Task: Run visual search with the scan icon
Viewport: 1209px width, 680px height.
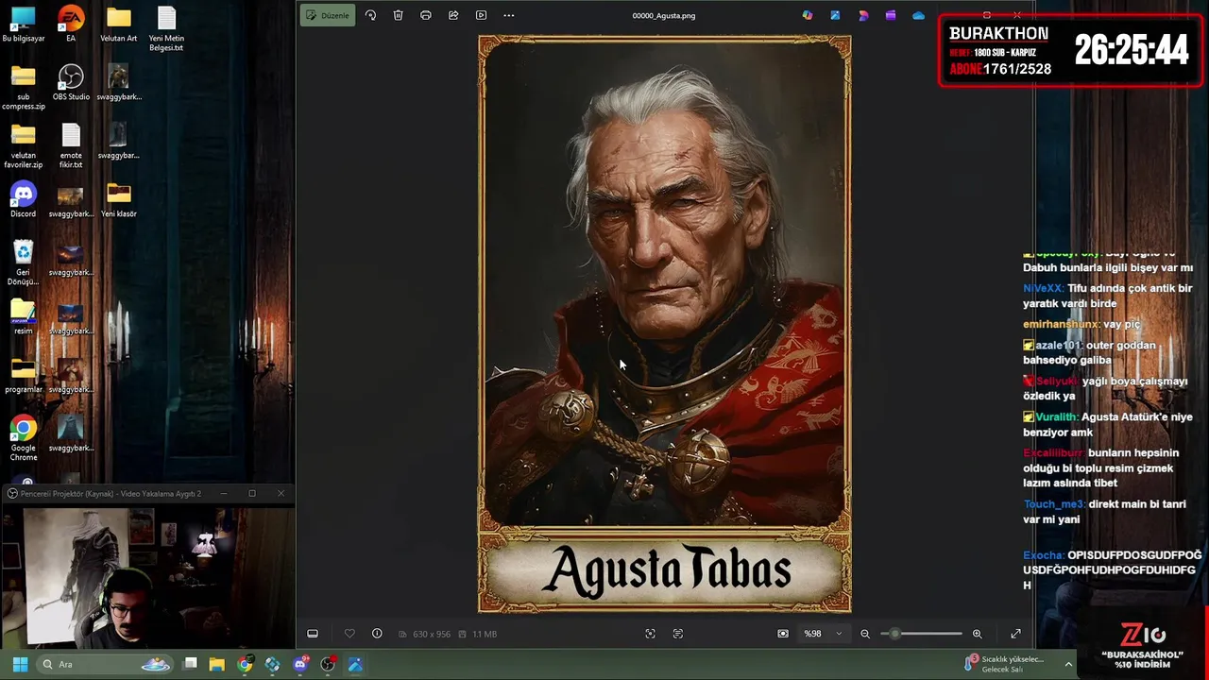Action: coord(650,634)
